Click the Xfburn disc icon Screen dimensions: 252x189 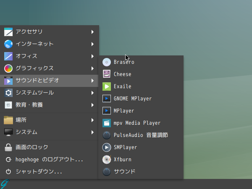107,160
